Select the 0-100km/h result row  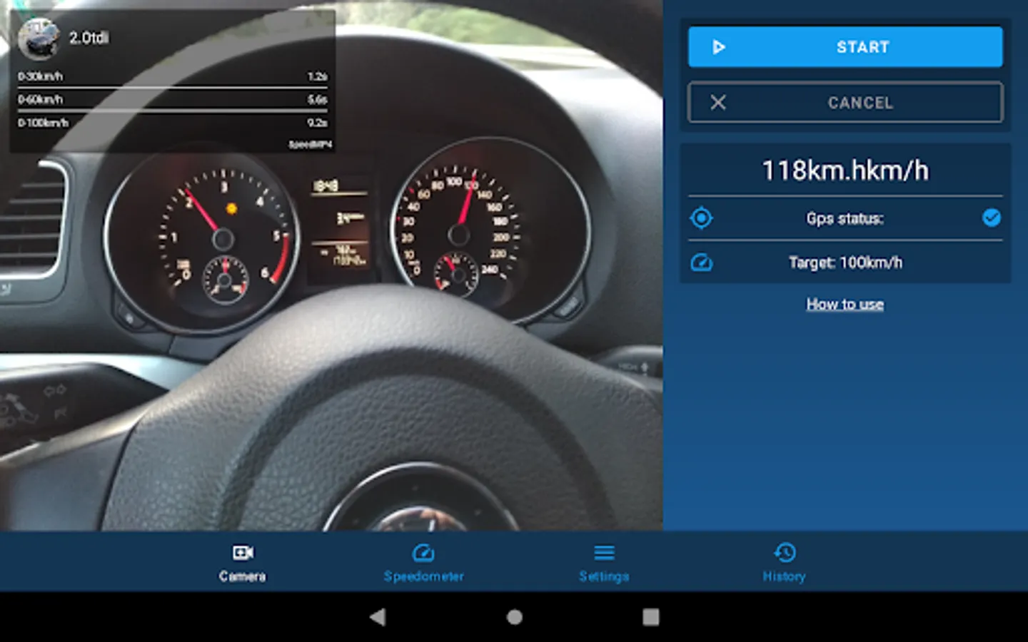[x=173, y=123]
